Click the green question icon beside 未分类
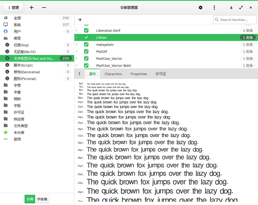Screen dimensions: 258x205 pos(6,132)
